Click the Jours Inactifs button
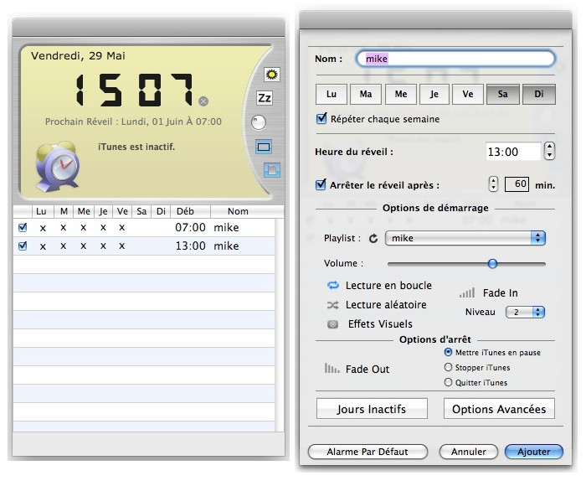 pos(372,409)
